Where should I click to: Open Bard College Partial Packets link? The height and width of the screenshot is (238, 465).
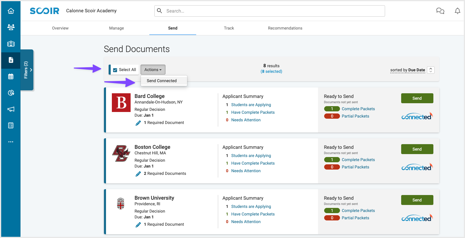coord(355,116)
